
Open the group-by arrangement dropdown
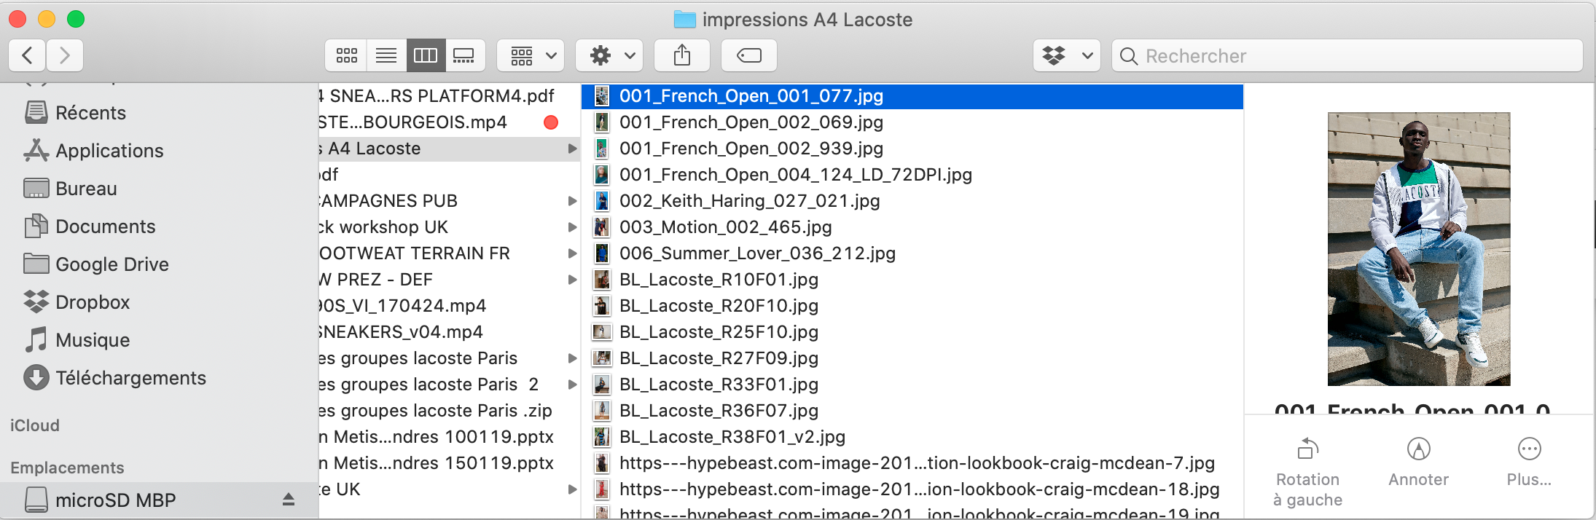coord(531,55)
